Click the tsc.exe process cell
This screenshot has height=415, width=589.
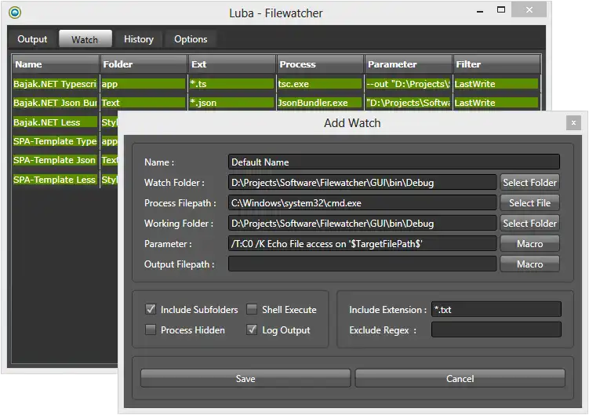pos(320,84)
